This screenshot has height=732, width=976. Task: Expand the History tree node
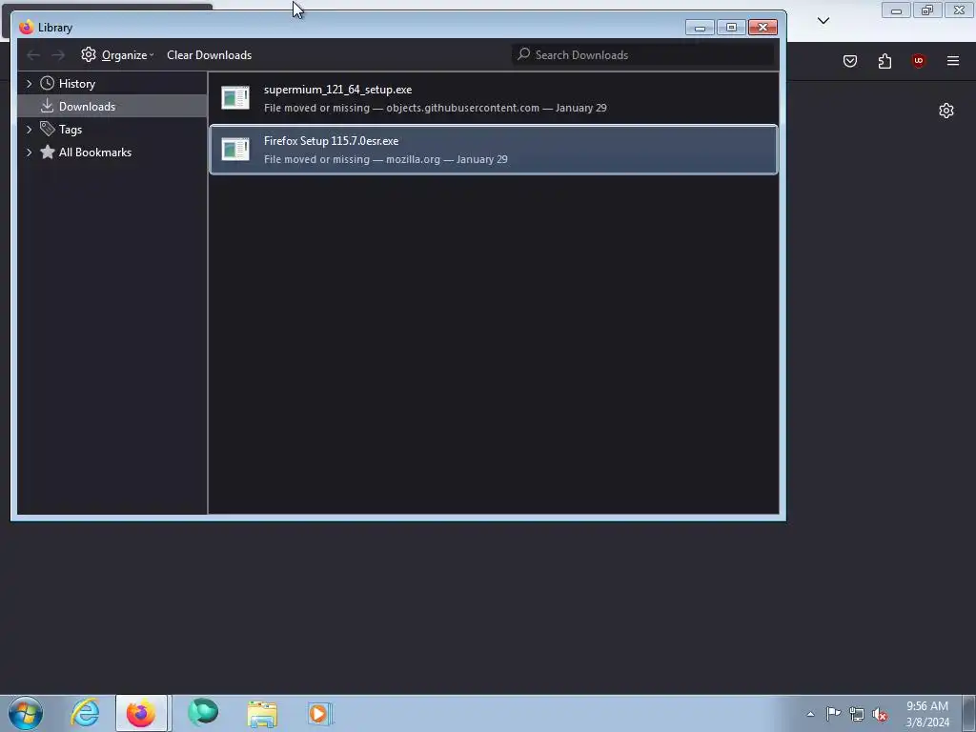click(29, 84)
